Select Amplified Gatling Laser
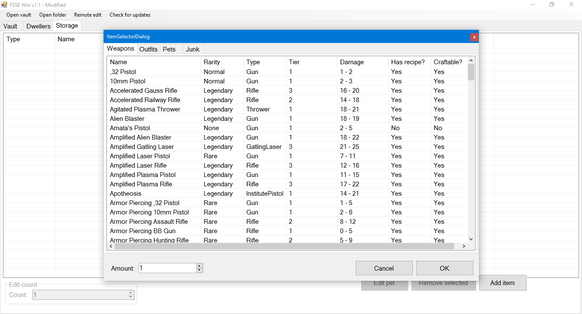This screenshot has height=314, width=582. pyautogui.click(x=287, y=147)
